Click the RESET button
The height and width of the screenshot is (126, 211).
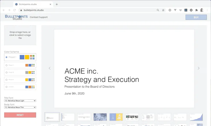(20, 115)
